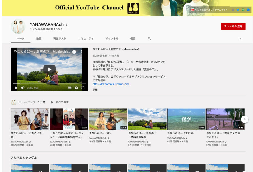Click the YANAWARABAch channel avatar
Viewport: 253px width, 172px height.
click(18, 26)
